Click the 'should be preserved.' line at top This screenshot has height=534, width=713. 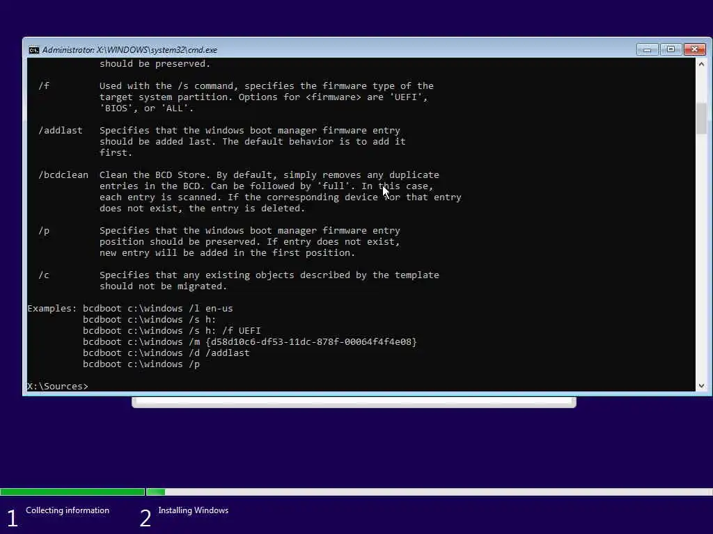(x=155, y=63)
